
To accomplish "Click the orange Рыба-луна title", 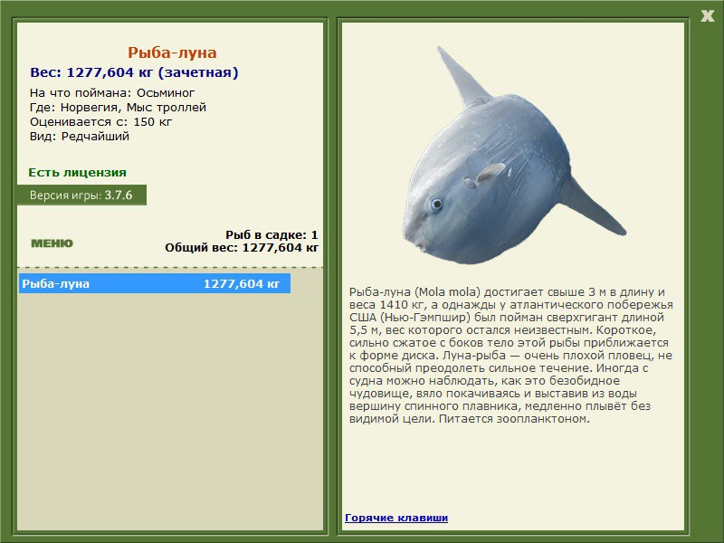I will (x=172, y=52).
